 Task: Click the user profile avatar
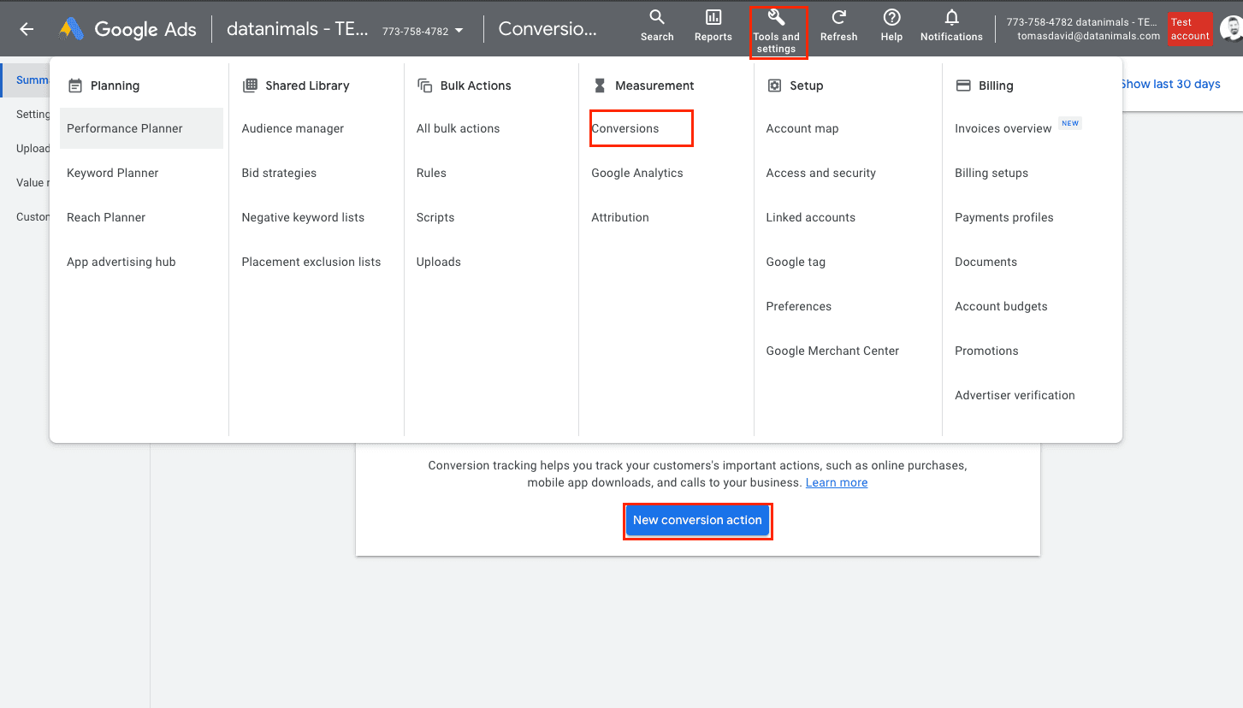coord(1231,28)
